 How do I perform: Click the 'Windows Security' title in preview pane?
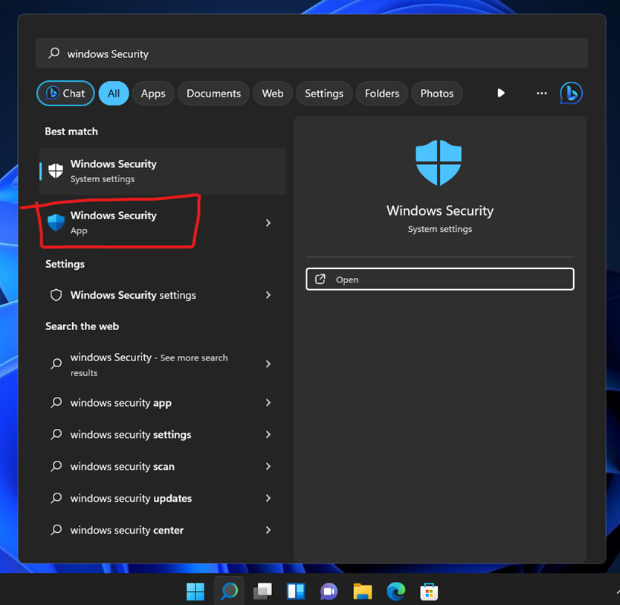(x=439, y=211)
